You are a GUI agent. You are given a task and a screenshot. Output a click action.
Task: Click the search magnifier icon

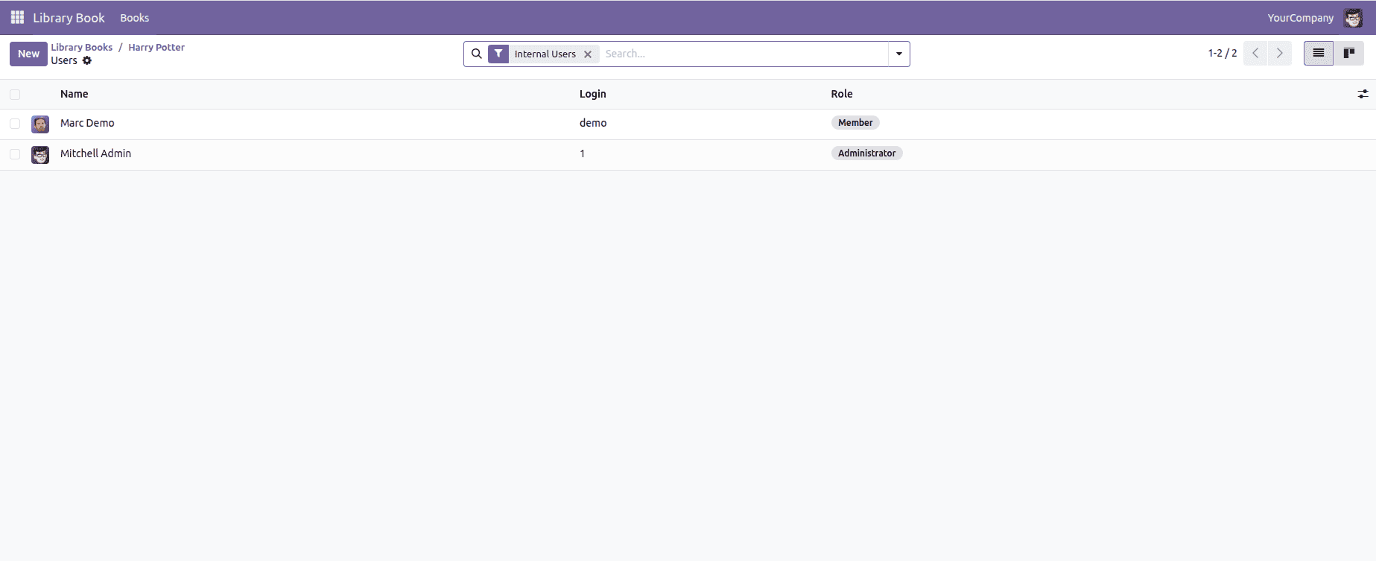click(x=477, y=54)
